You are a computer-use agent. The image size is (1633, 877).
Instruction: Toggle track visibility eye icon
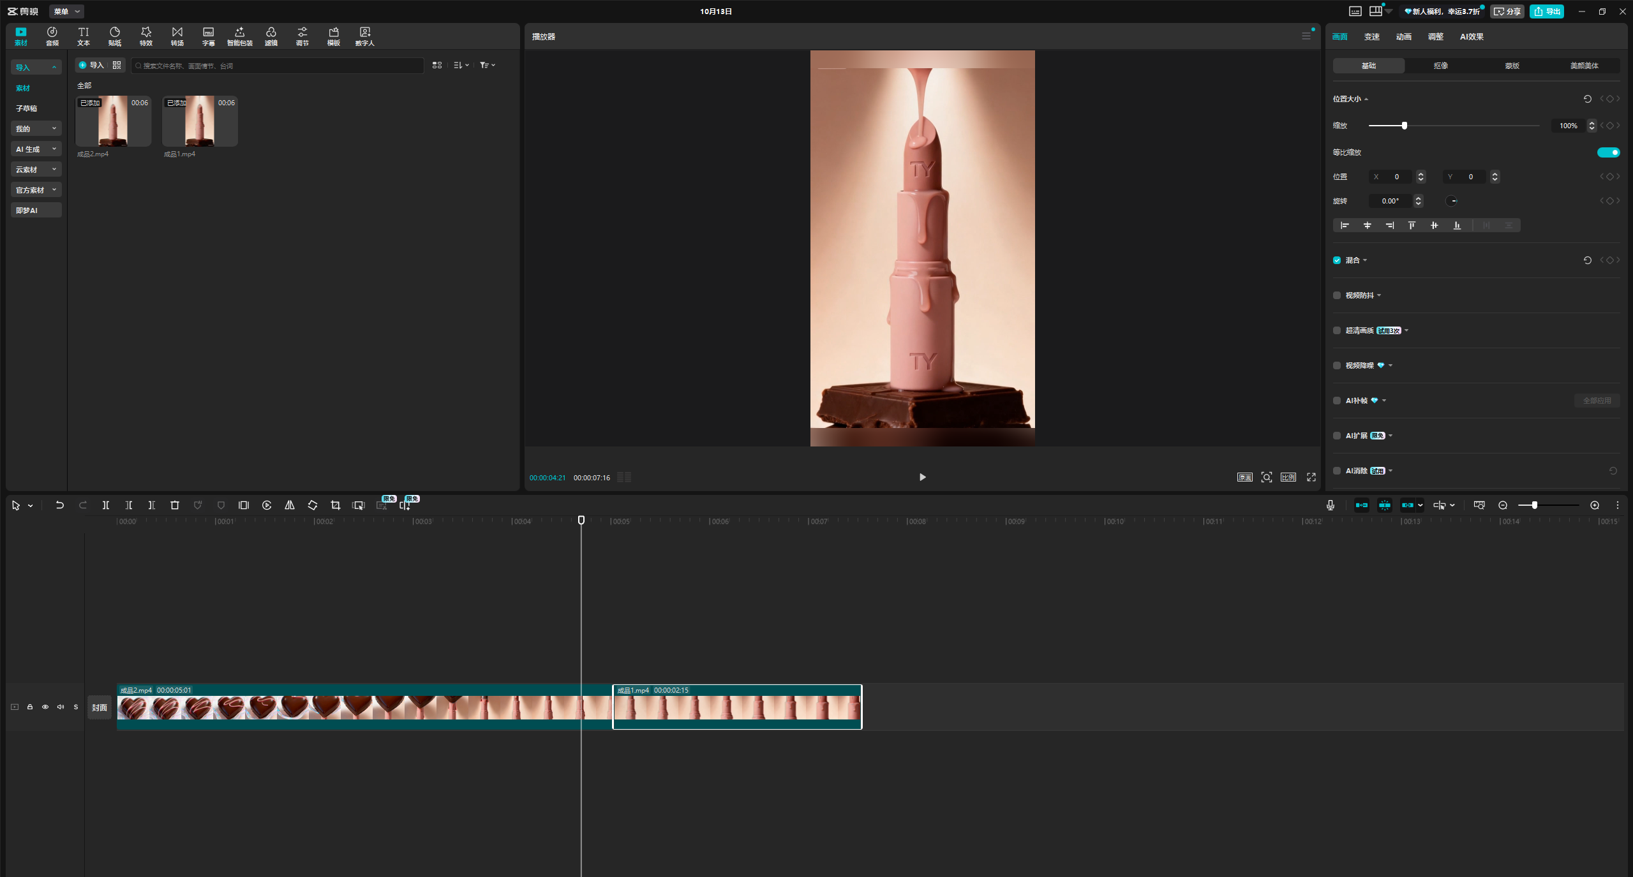(x=45, y=707)
